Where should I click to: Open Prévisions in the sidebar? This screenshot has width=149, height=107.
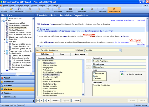(x=18, y=85)
